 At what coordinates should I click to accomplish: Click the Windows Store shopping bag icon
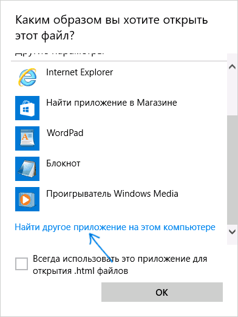[27, 108]
